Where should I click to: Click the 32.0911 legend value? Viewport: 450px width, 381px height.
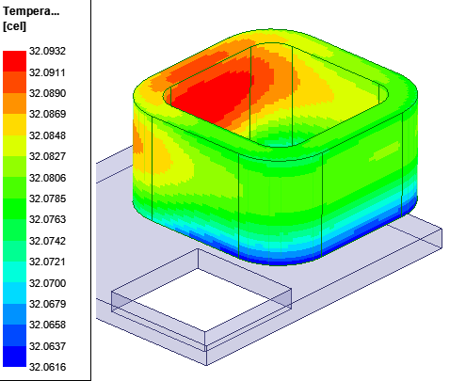(47, 72)
